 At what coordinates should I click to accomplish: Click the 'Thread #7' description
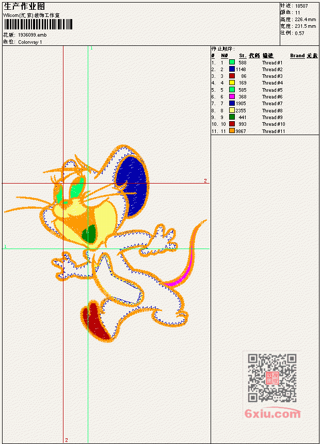[x=272, y=104]
